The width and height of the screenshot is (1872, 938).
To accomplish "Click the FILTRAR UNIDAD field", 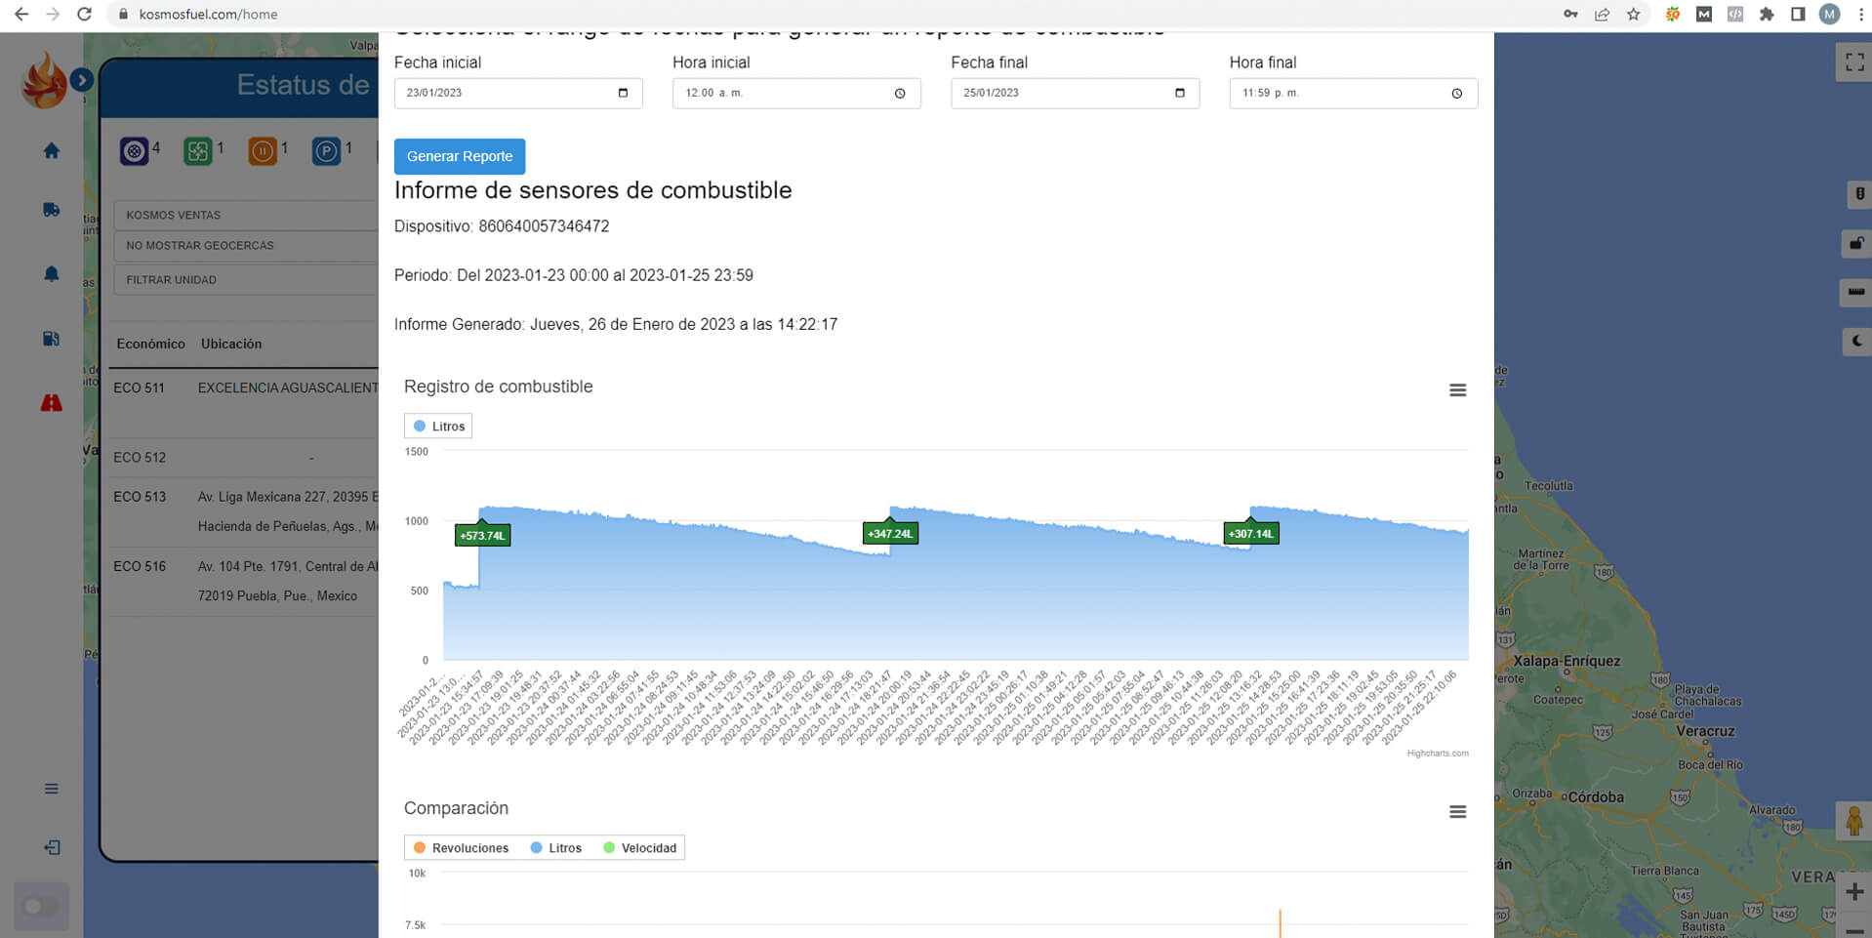I will pyautogui.click(x=246, y=280).
